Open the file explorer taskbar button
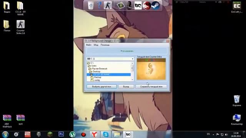The width and height of the screenshot is (246, 138). tap(117, 135)
